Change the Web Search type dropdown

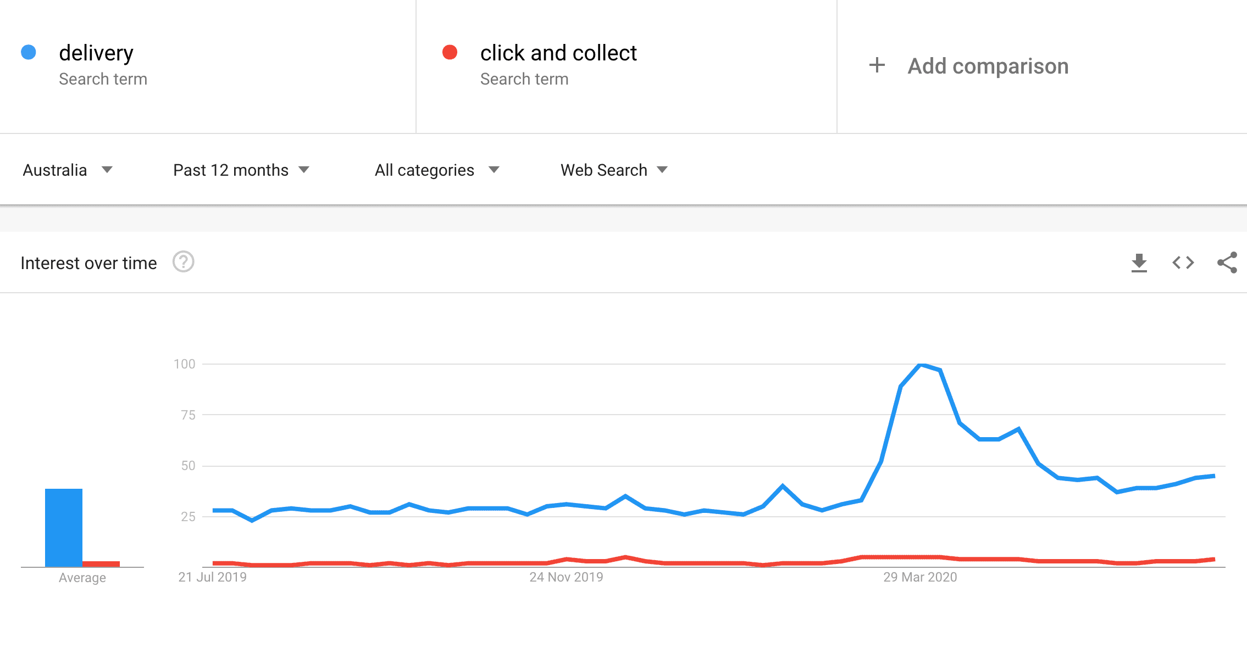(614, 170)
